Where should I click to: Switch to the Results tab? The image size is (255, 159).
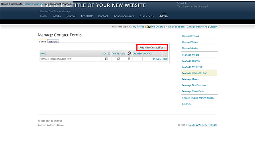[x=53, y=41]
